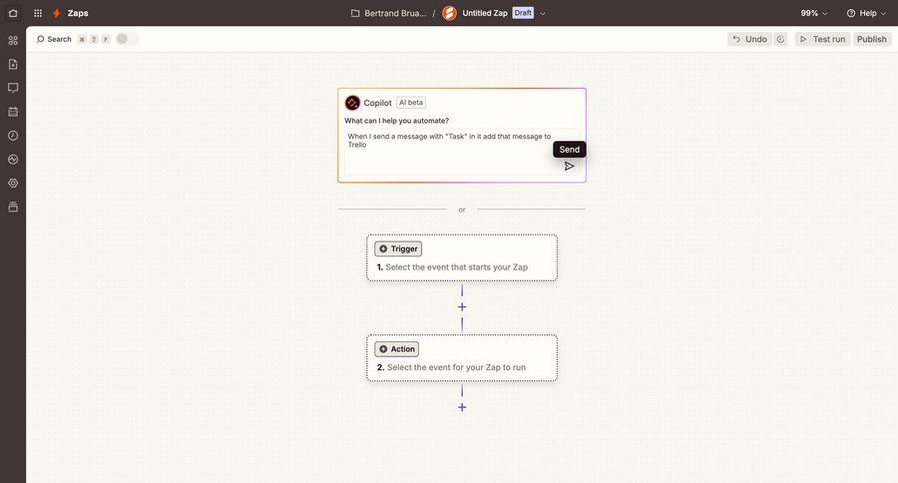Image resolution: width=898 pixels, height=483 pixels.
Task: Click the Action label button
Action: pyautogui.click(x=396, y=349)
